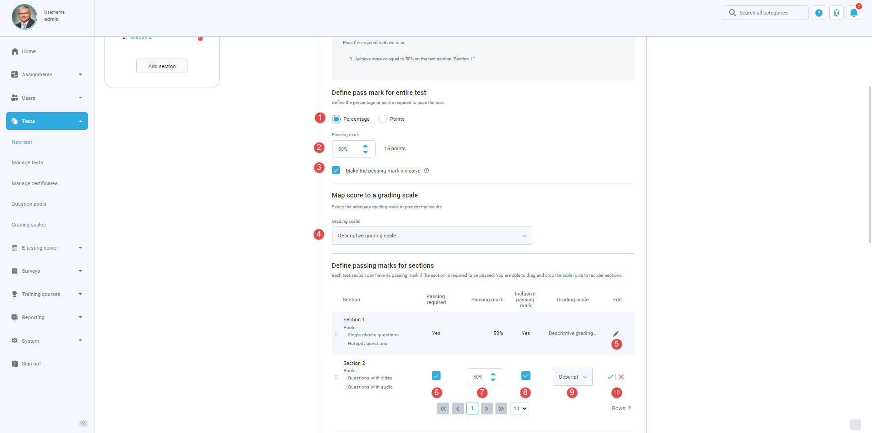Cancel Section 2 edits with red X
This screenshot has width=872, height=433.
click(x=621, y=377)
